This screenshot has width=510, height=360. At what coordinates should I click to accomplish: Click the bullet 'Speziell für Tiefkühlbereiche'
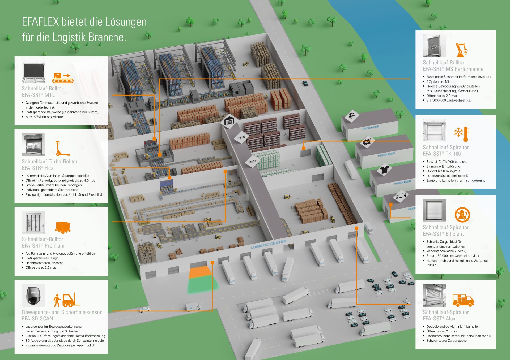point(447,162)
